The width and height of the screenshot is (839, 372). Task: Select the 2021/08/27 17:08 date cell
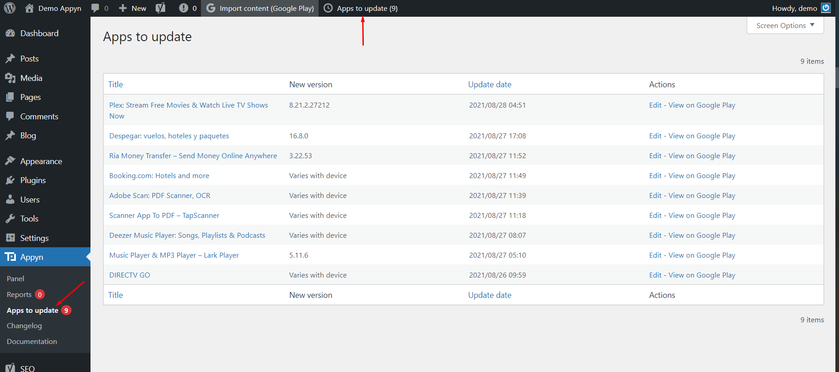click(x=497, y=136)
